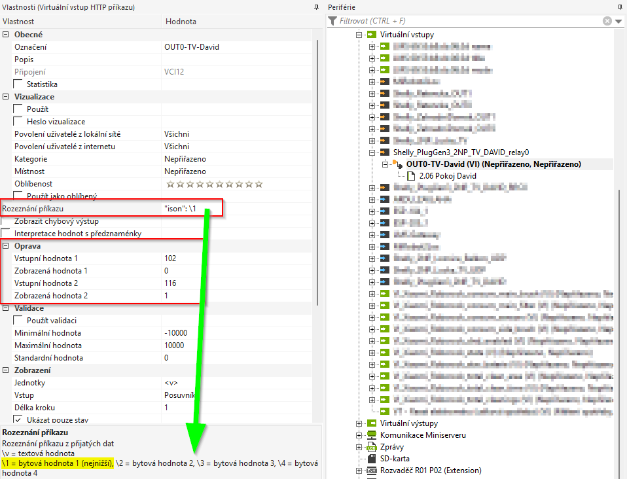Click pin icon of Vlastnosti panel
The image size is (627, 479).
pos(317,7)
